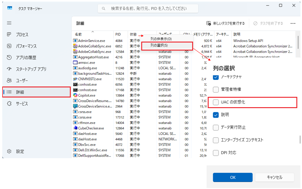Run a new task with 新しいタスクを実行する
This screenshot has width=302, height=189.
click(x=226, y=23)
